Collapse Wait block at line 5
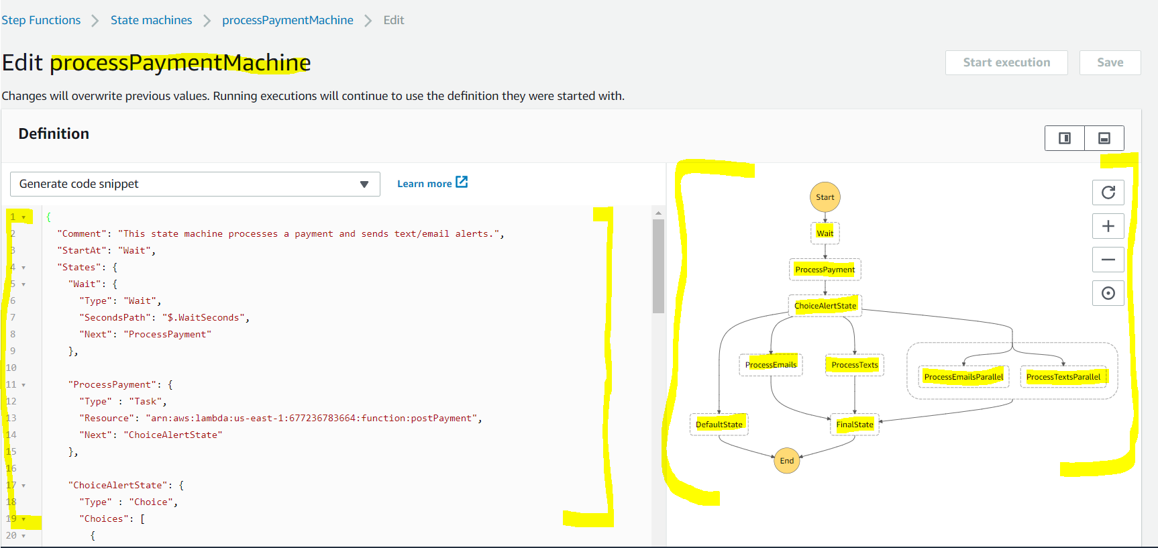1158x548 pixels. [x=23, y=284]
